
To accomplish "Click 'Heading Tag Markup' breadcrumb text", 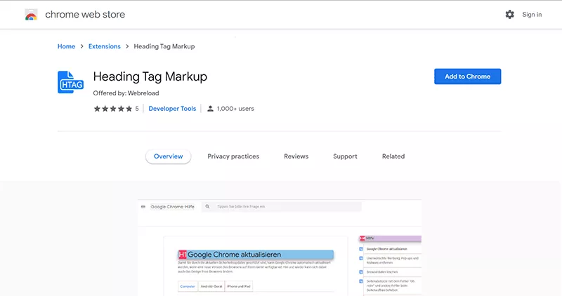I will pos(164,46).
